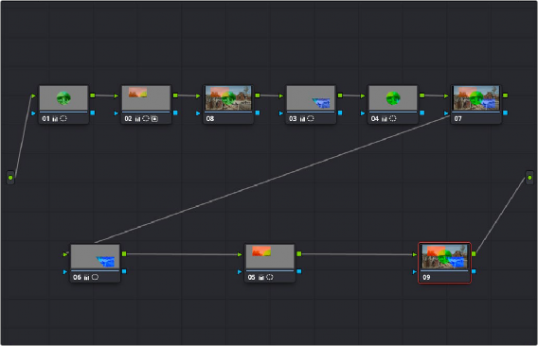Click the green RGB output of node 09
Image resolution: width=538 pixels, height=346 pixels.
click(x=474, y=254)
